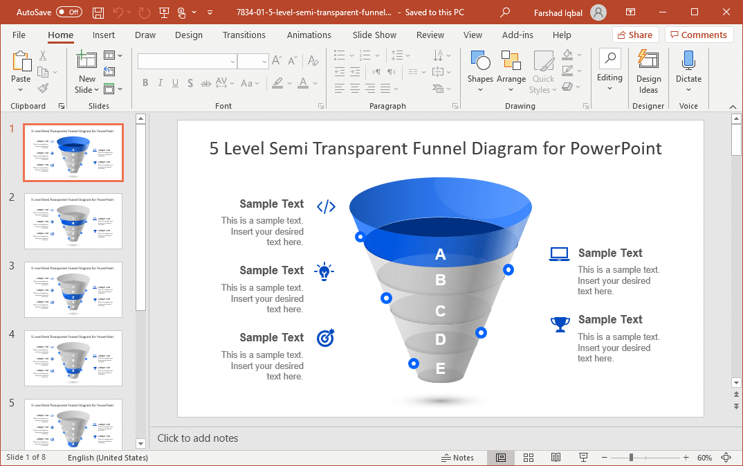743x466 pixels.
Task: Click the zoom slider handle
Action: click(x=631, y=458)
